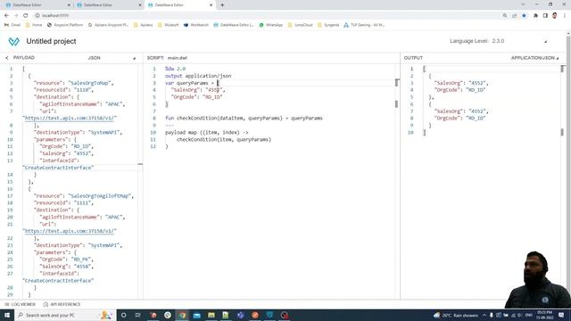Open the API REFERENCE panel
571x321 pixels.
coord(62,304)
